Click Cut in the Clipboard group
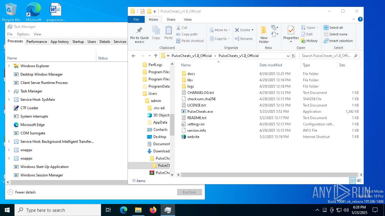 coord(182,28)
